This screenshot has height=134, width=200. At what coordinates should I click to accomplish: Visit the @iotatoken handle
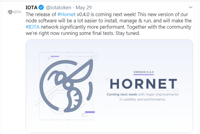click(x=58, y=7)
